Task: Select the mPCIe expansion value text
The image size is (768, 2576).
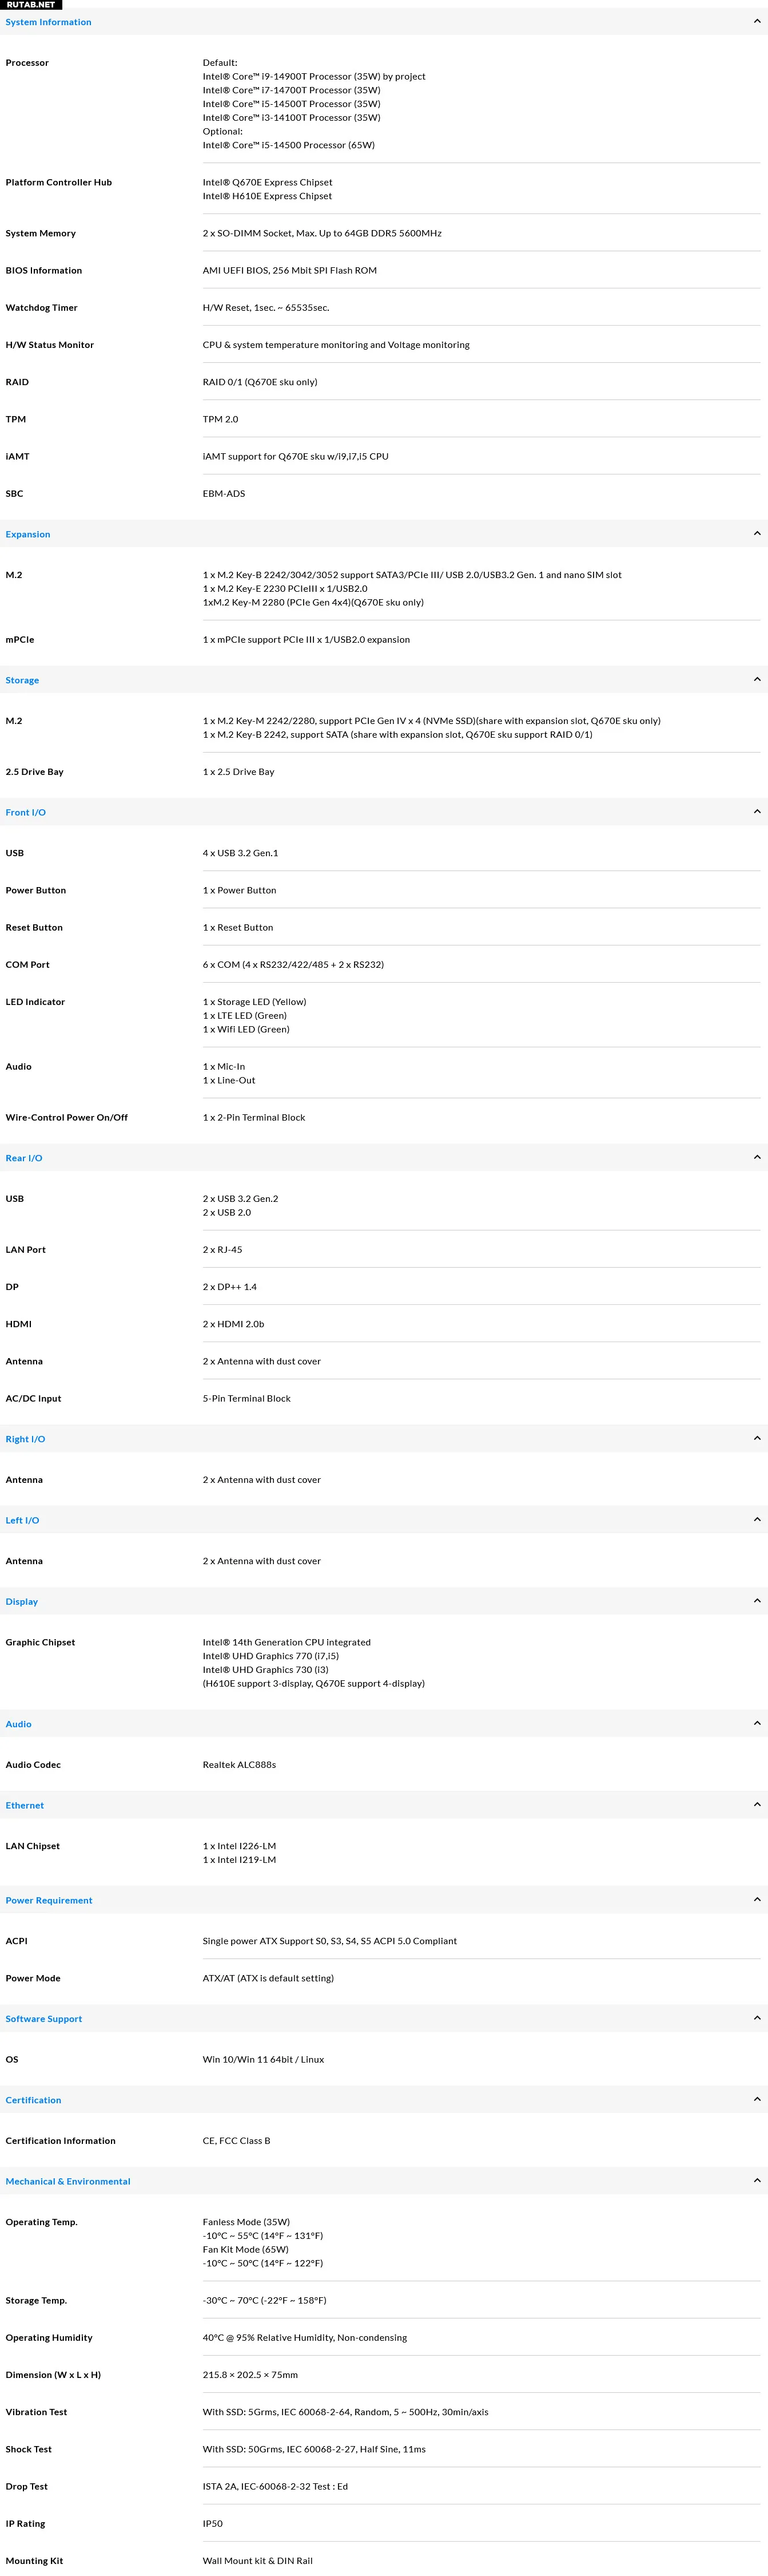Action: pos(307,639)
